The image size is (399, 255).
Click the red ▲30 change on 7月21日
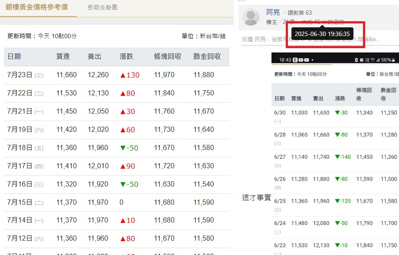tap(128, 112)
